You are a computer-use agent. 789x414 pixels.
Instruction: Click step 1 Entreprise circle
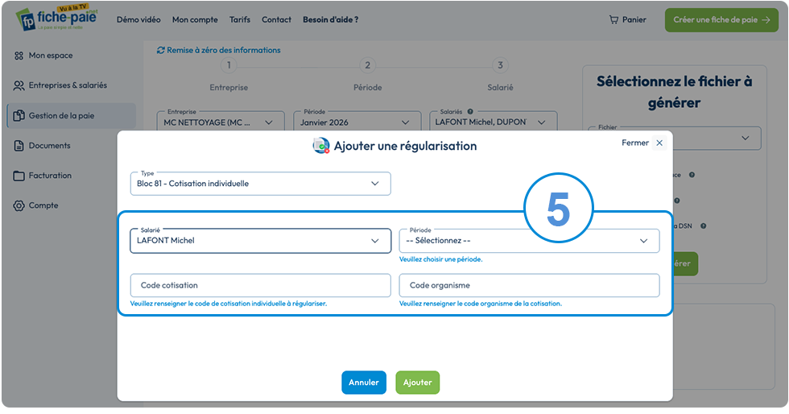pyautogui.click(x=229, y=65)
